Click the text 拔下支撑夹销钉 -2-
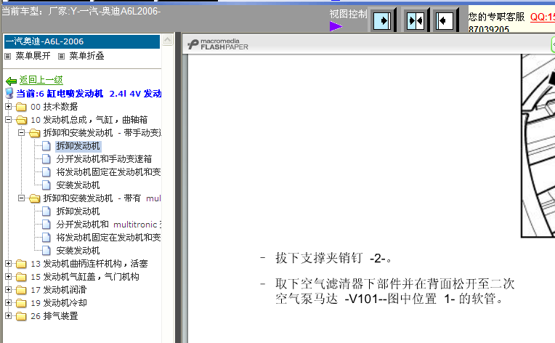Screen dimensions: 555x343 coord(333,258)
